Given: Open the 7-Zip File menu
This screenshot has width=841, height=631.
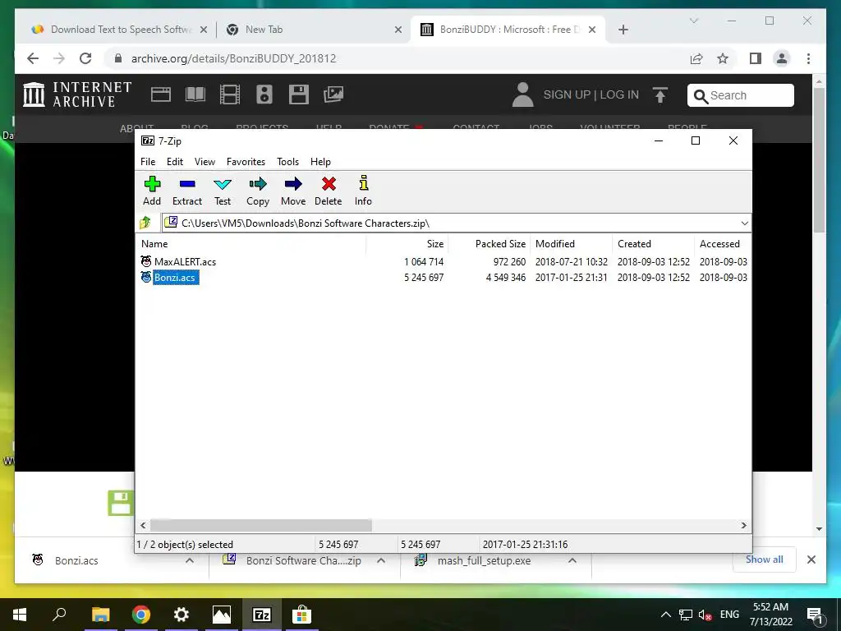Looking at the screenshot, I should click(x=148, y=162).
